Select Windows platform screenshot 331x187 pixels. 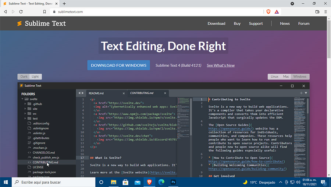click(x=300, y=77)
